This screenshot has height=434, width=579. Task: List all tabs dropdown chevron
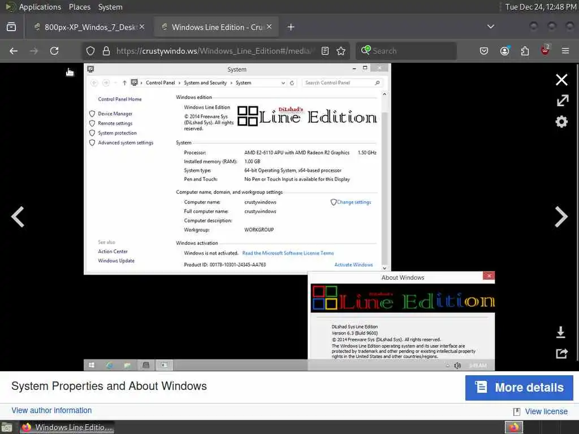(490, 27)
